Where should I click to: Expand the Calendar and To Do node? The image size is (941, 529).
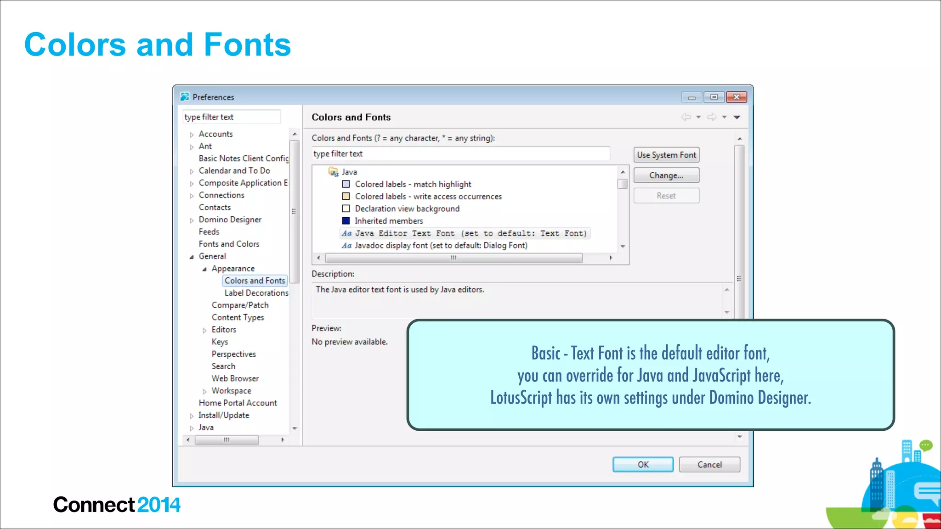(192, 171)
